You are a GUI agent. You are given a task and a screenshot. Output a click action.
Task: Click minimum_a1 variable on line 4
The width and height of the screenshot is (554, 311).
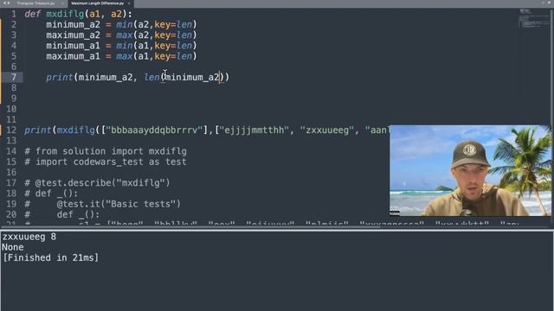click(x=73, y=46)
